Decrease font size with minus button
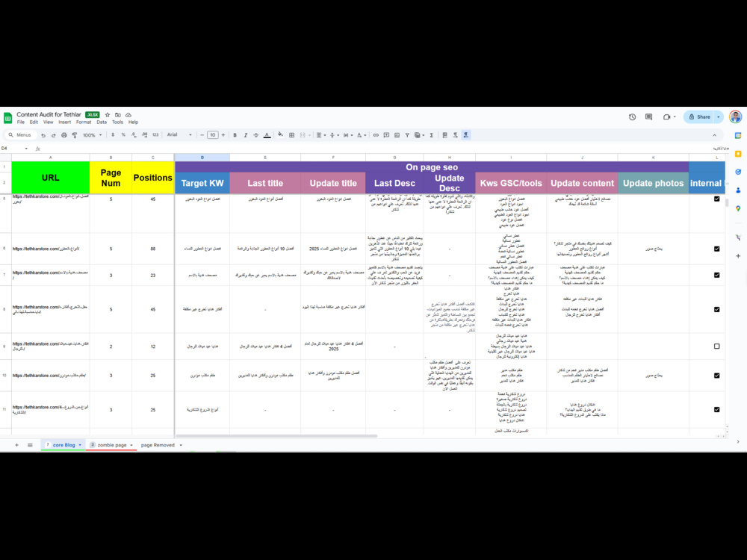747x560 pixels. click(202, 135)
